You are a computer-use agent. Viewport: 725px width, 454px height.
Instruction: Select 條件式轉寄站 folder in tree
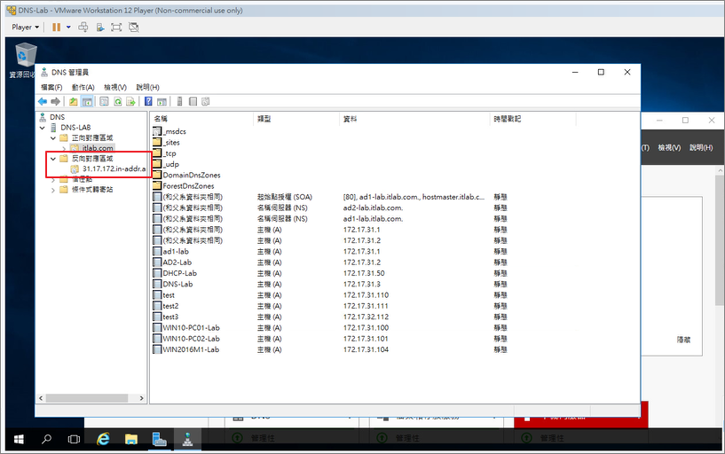(x=92, y=190)
